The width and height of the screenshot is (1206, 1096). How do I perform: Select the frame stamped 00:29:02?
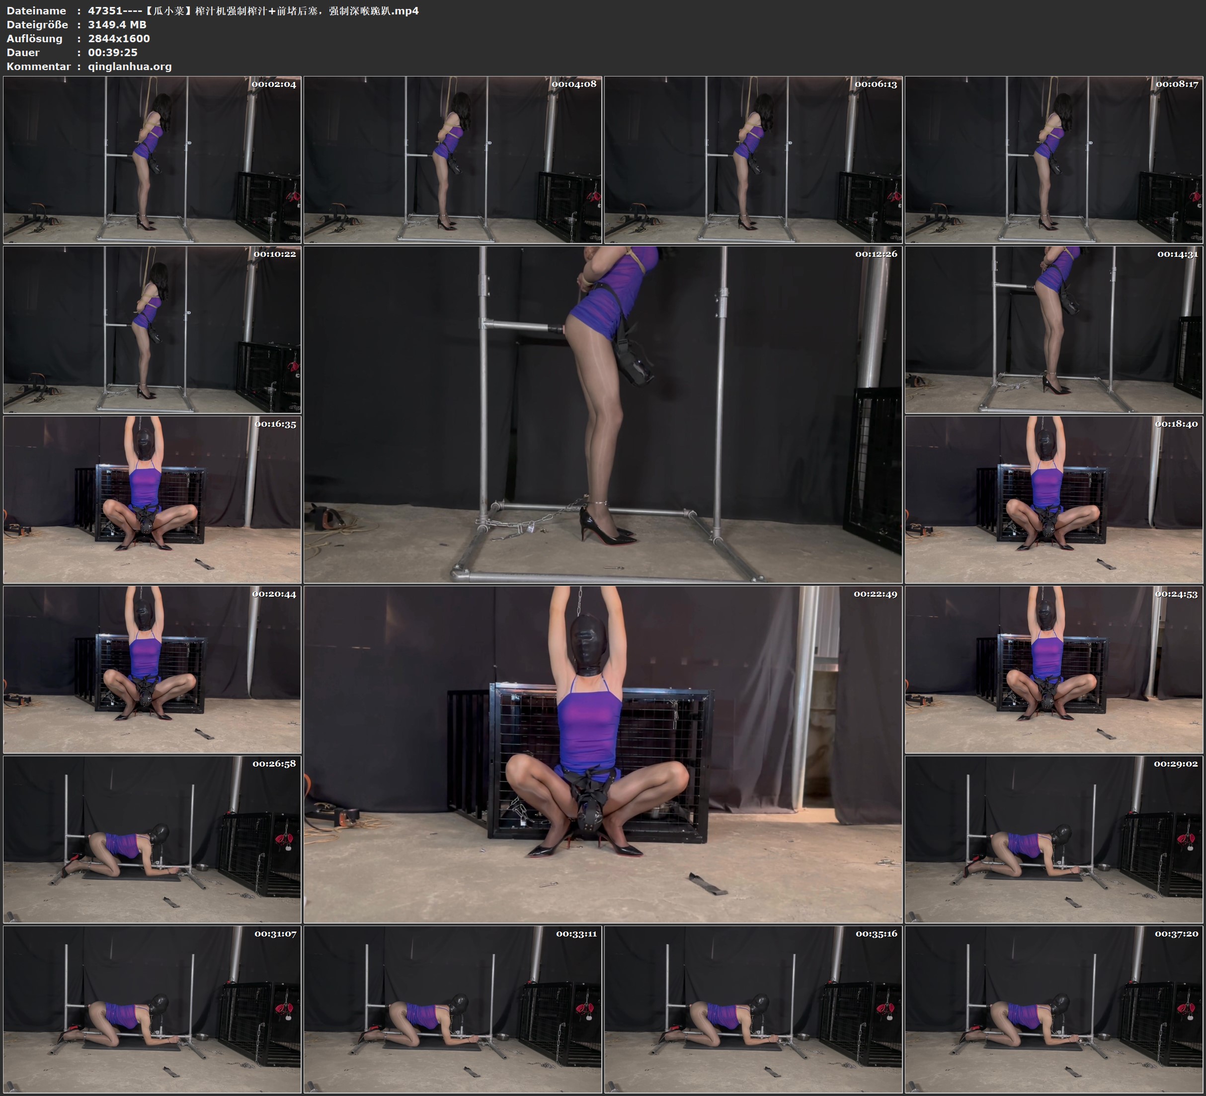click(x=1053, y=839)
